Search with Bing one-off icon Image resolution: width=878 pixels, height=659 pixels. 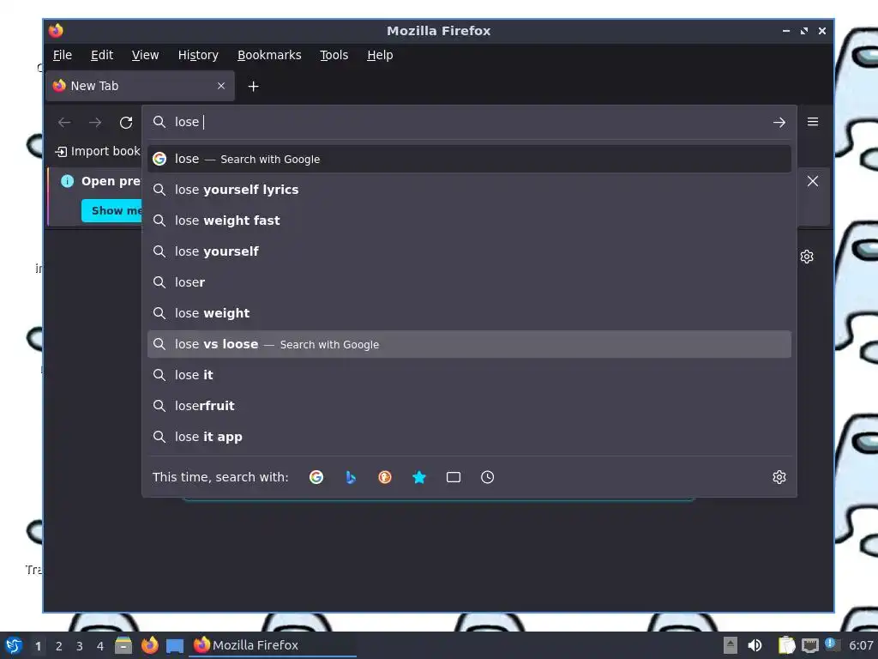(x=351, y=477)
